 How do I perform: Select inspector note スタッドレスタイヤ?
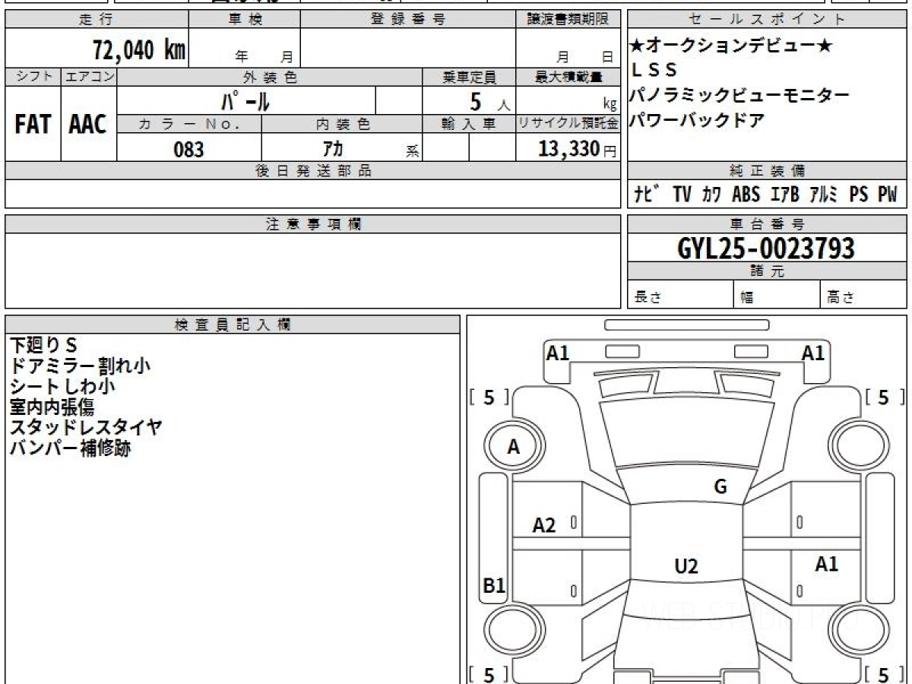[x=86, y=427]
